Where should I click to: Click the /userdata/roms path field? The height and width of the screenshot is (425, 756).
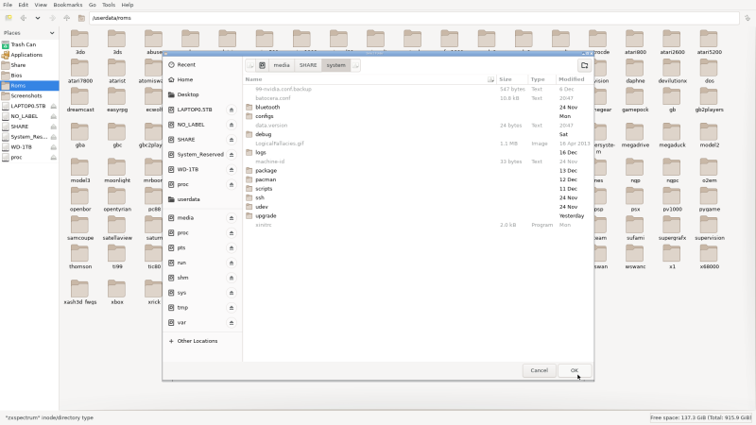[414, 18]
